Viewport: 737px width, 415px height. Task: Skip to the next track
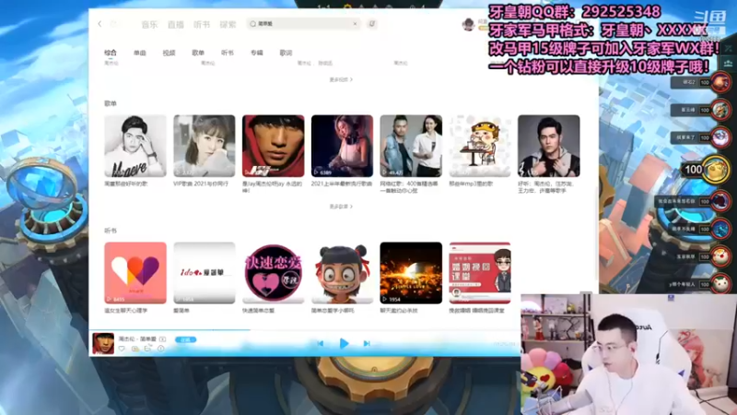point(367,343)
